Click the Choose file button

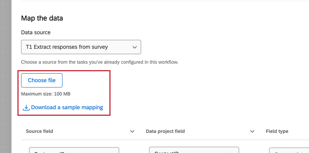pos(42,80)
